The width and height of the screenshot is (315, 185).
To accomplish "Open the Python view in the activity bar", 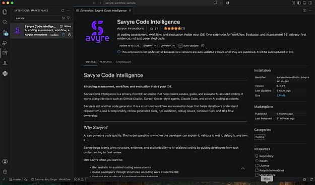I will point(5,73).
